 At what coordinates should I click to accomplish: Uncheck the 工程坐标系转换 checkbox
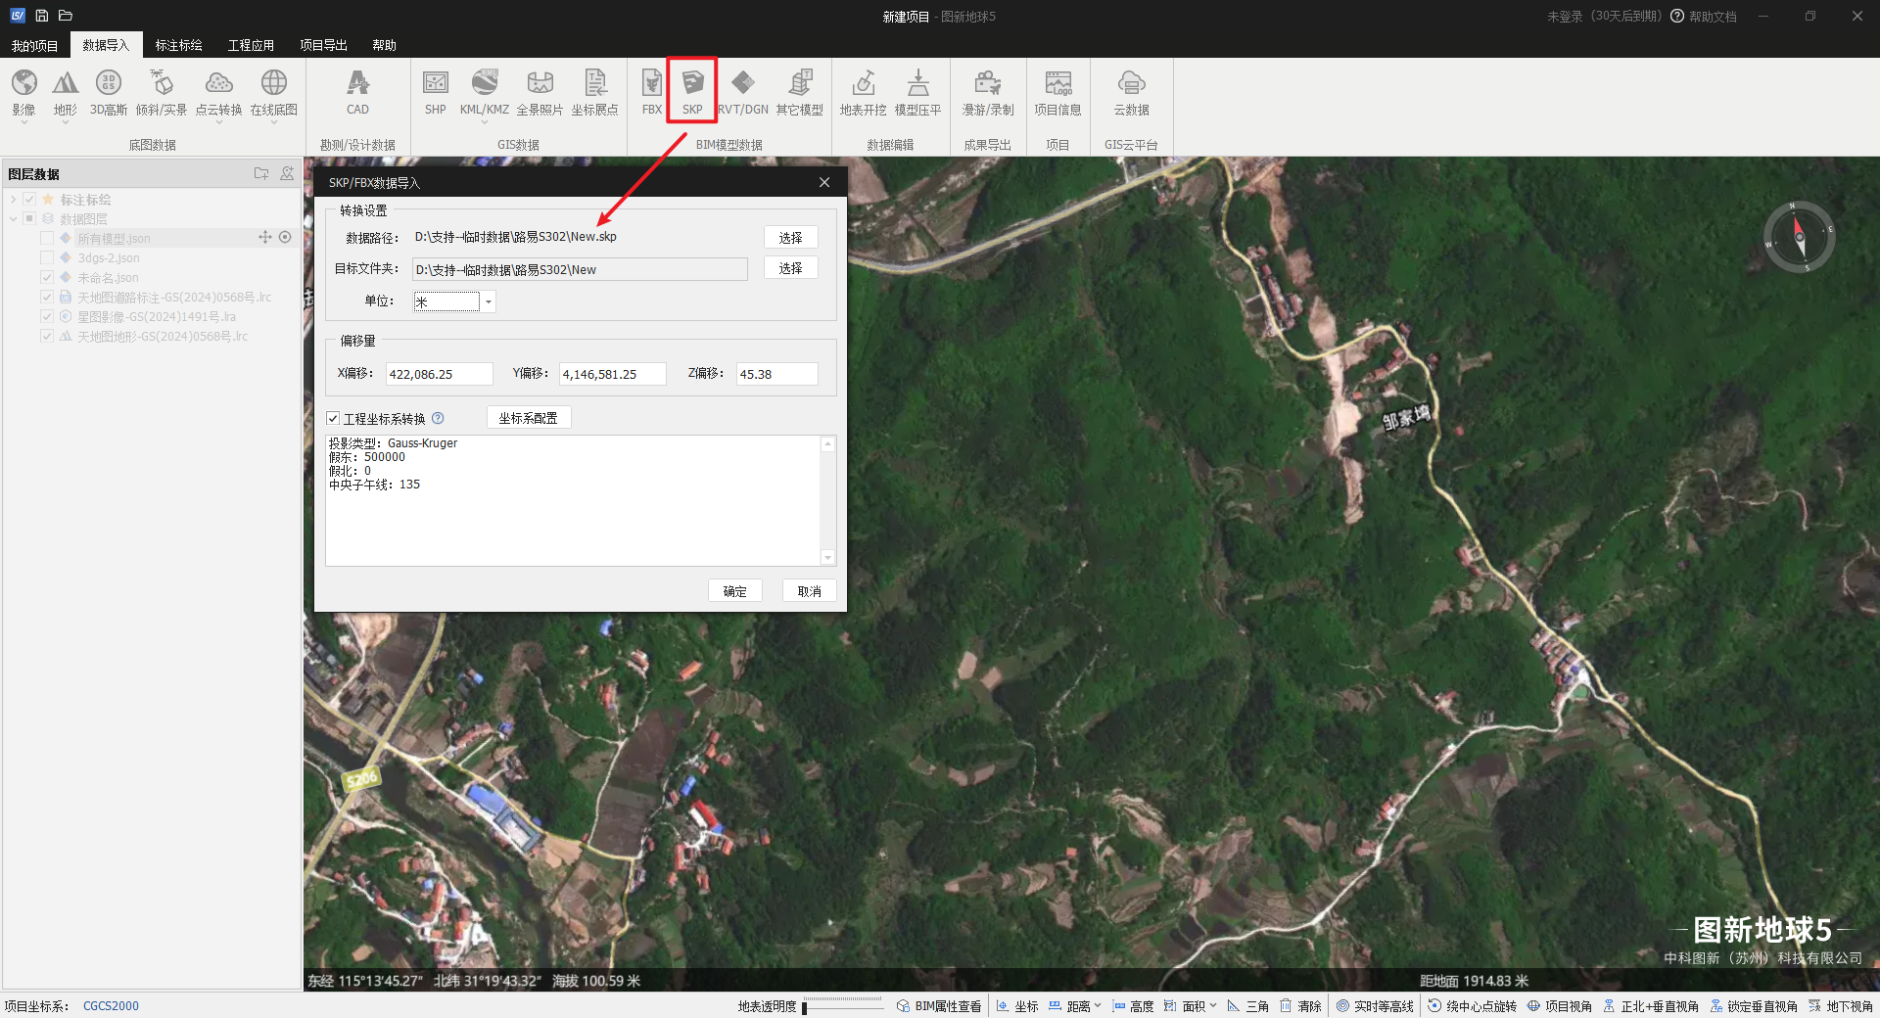[333, 419]
